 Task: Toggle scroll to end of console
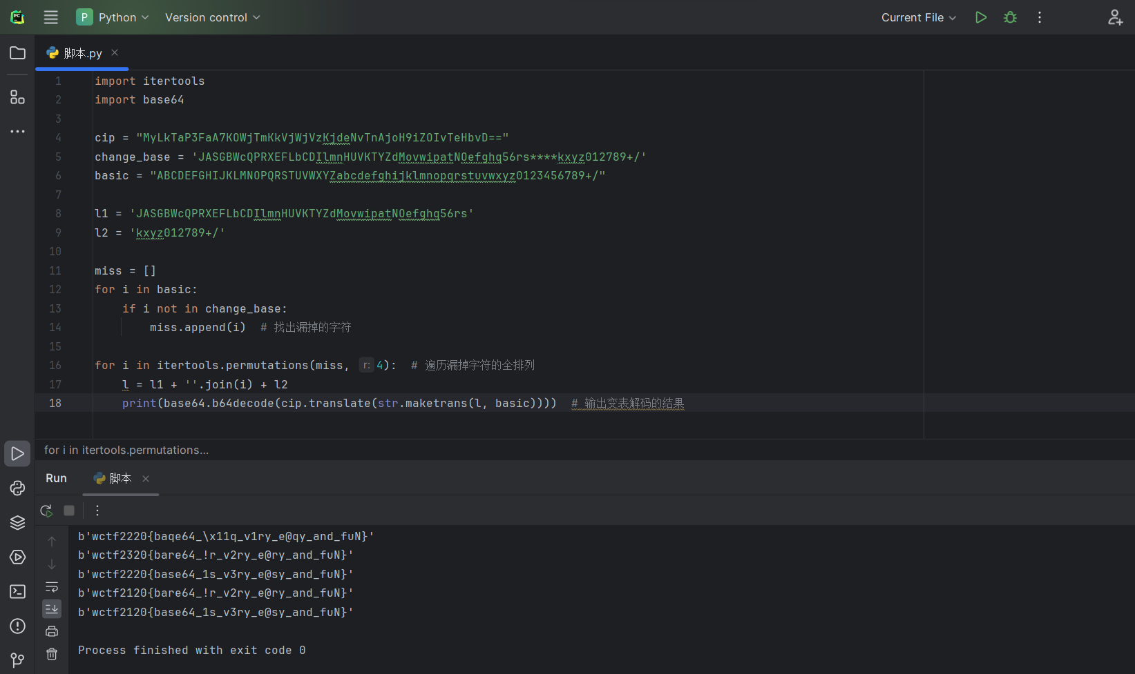click(52, 609)
